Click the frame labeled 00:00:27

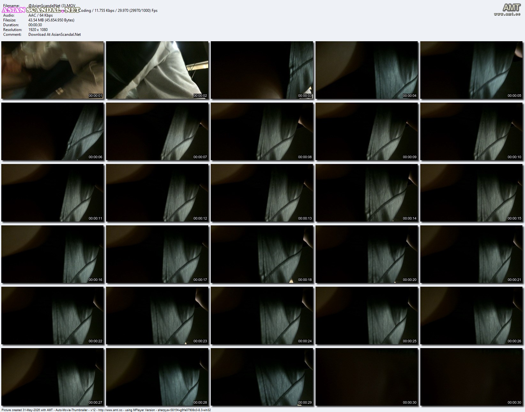[52, 377]
